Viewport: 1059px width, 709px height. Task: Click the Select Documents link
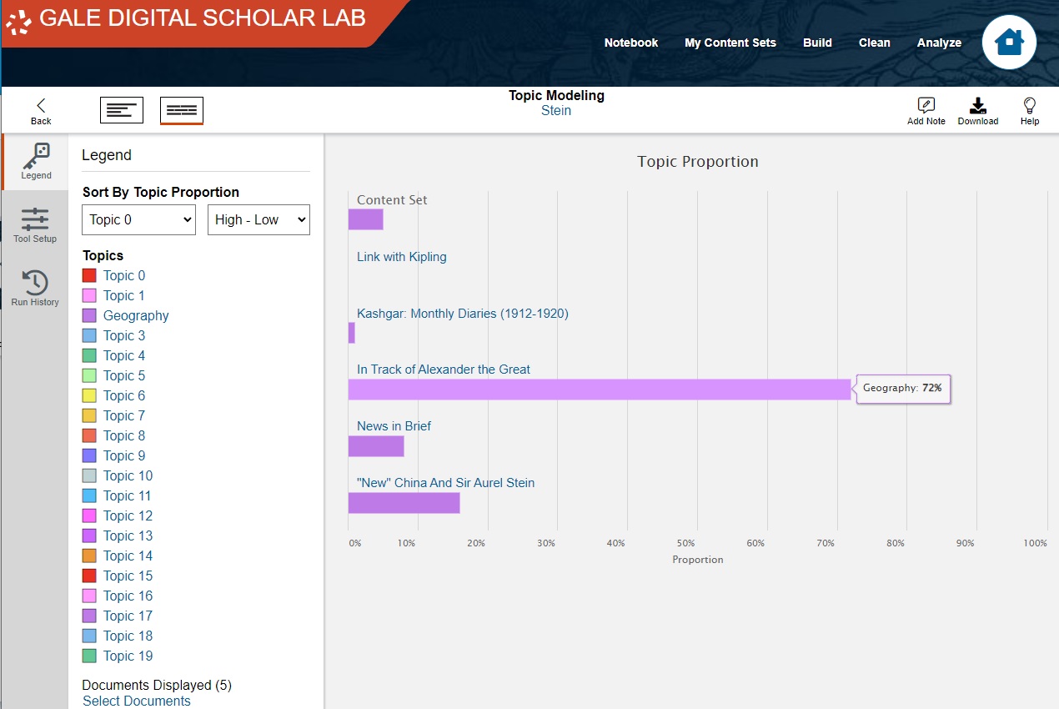tap(137, 701)
